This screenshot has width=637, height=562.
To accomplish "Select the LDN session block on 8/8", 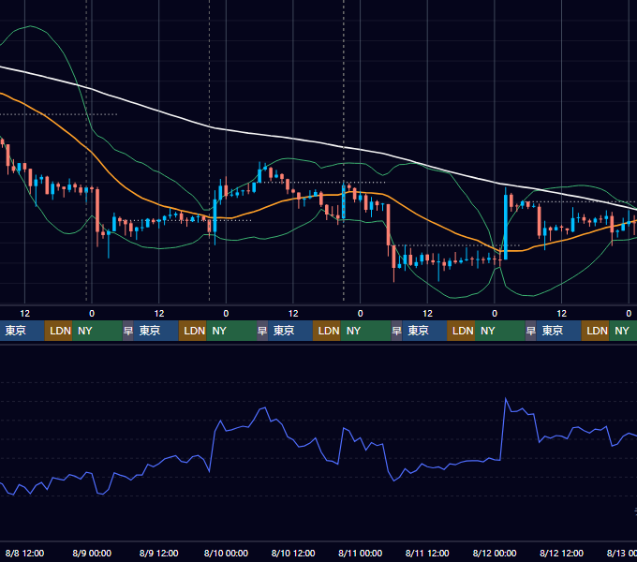I will click(58, 331).
